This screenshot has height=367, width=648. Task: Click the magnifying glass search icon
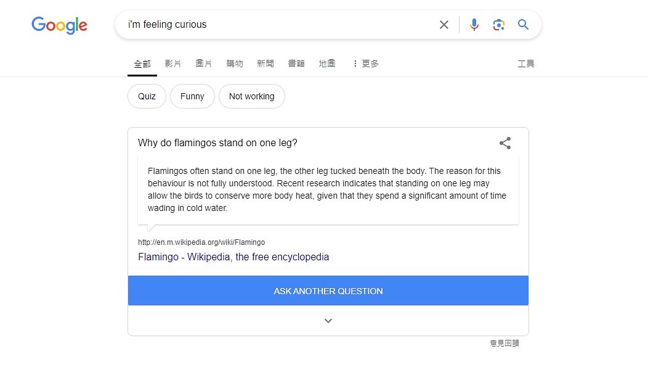523,25
